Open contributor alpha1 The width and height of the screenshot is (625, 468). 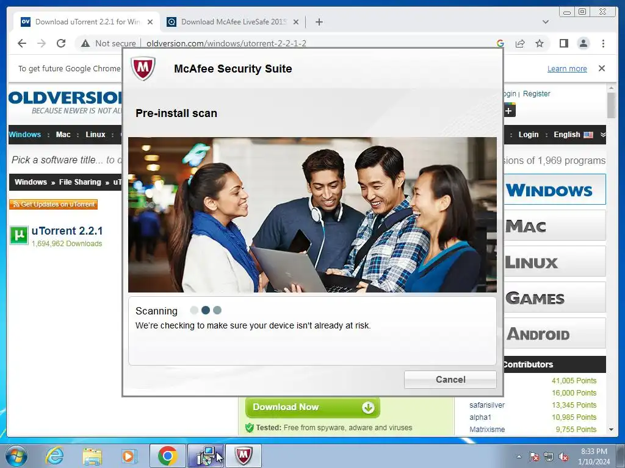point(480,417)
